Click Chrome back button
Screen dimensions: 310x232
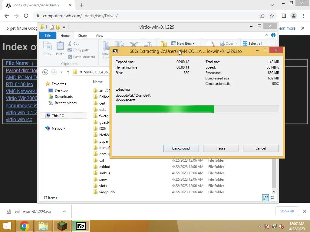point(7,16)
